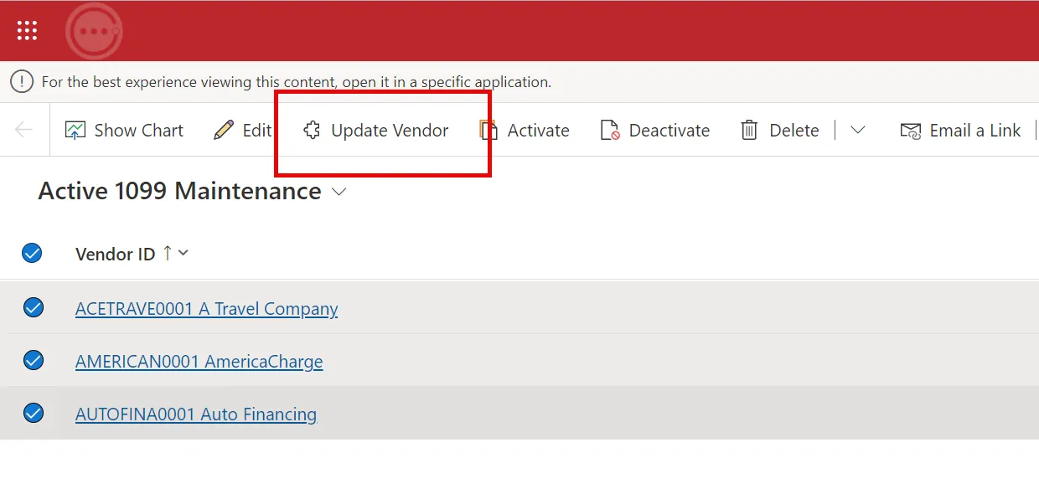Screen dimensions: 1039x494
Task: Click the 'For the best experience' notification text
Action: (297, 82)
